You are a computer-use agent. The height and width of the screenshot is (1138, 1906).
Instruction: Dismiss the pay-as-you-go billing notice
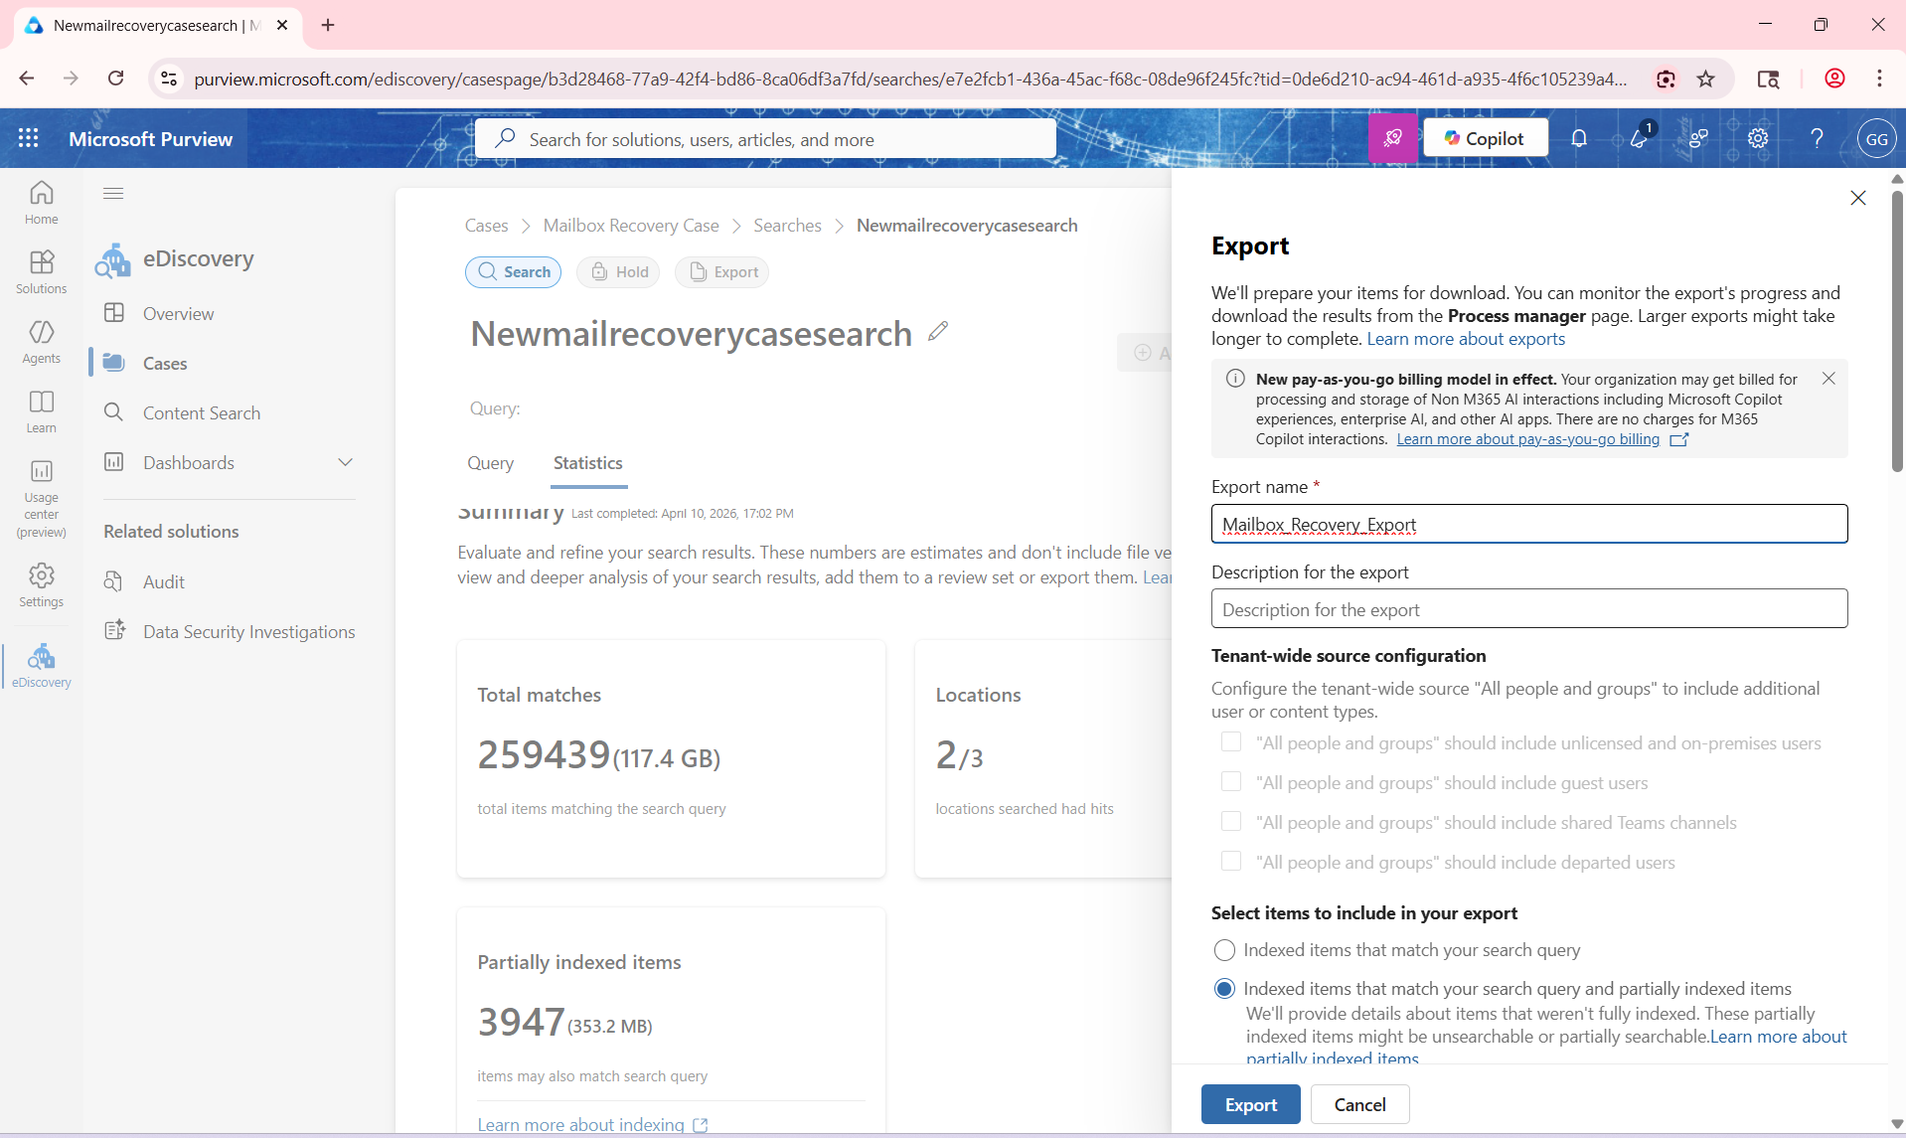pyautogui.click(x=1828, y=379)
